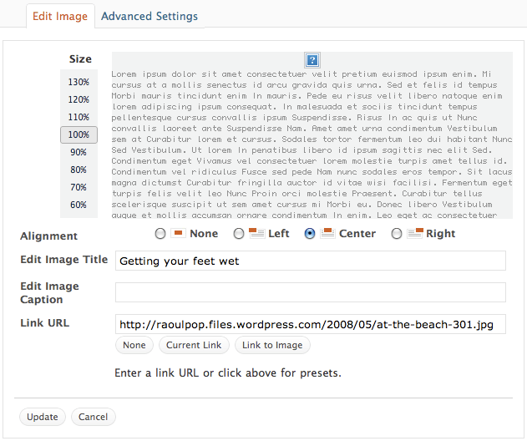
Task: Choose the Right alignment radio button
Action: point(397,234)
